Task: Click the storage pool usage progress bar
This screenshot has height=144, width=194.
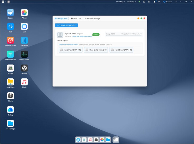Action: coord(124,35)
